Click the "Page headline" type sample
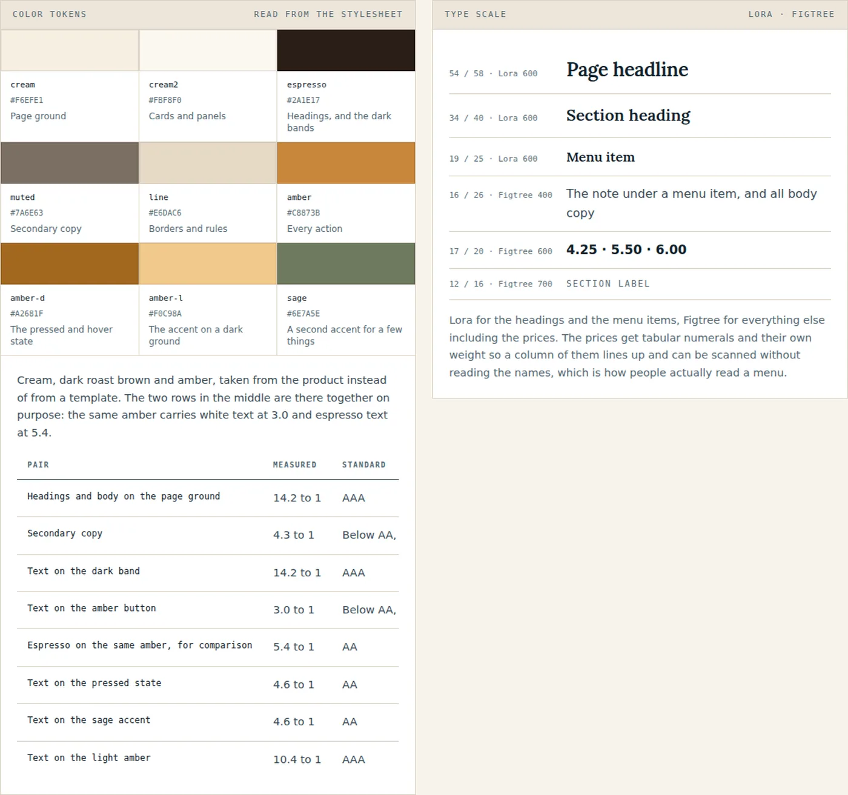Screen dimensions: 848x795 click(628, 70)
